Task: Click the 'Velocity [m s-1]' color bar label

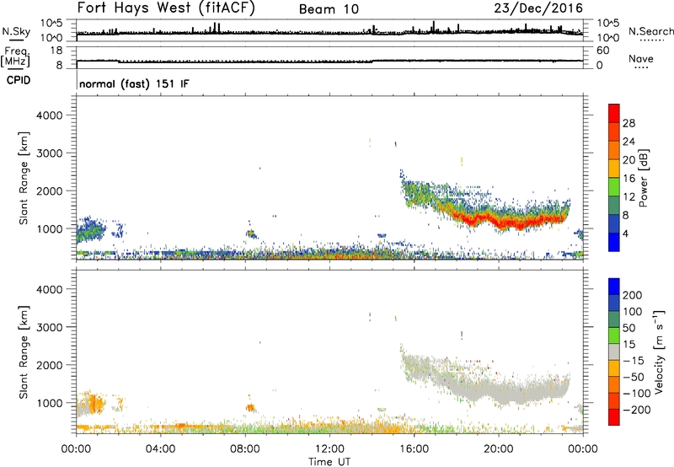Action: coord(658,352)
